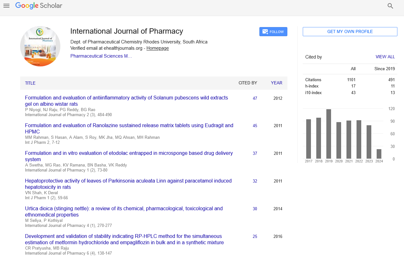The height and width of the screenshot is (259, 404).
Task: Click the Cited By column header
Action: pyautogui.click(x=248, y=83)
